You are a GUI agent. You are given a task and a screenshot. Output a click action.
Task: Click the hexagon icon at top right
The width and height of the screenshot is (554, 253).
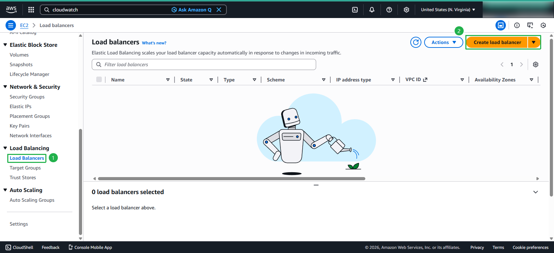click(x=543, y=25)
